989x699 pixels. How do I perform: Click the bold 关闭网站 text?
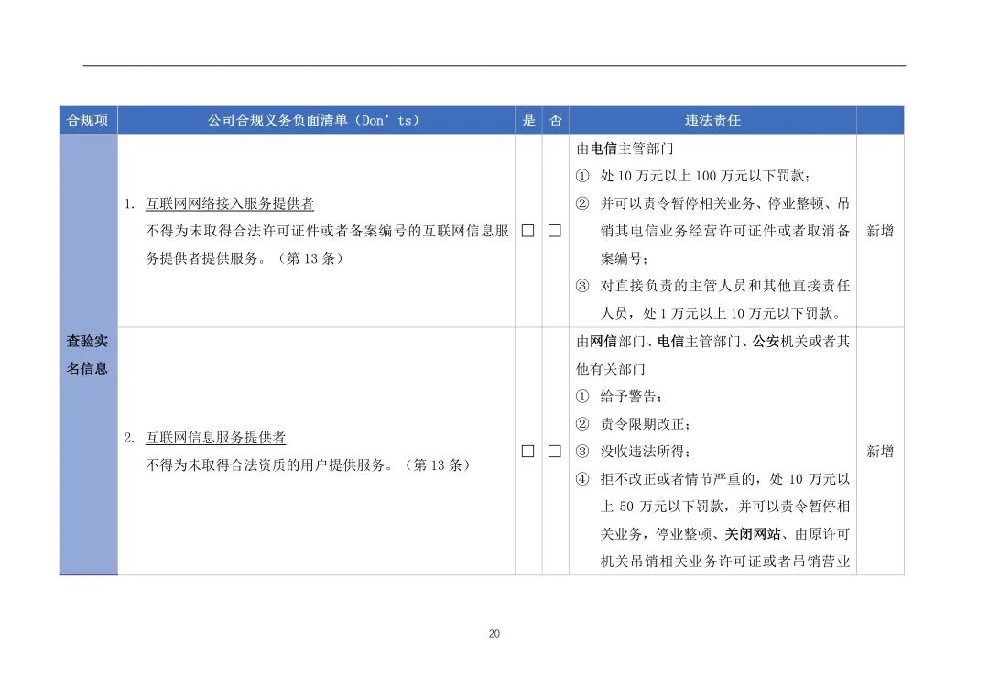coord(753,534)
